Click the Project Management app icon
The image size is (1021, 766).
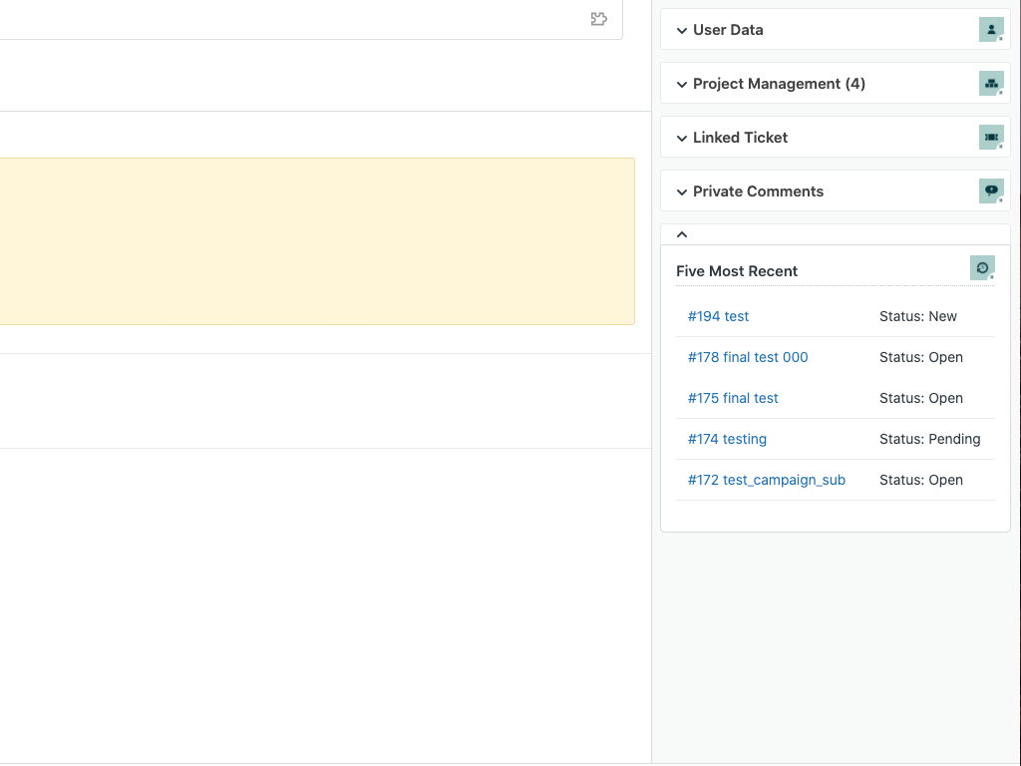pos(990,84)
